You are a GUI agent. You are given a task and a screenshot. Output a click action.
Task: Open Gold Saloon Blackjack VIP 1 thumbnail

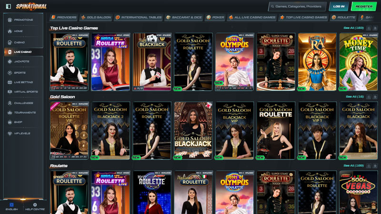click(317, 130)
